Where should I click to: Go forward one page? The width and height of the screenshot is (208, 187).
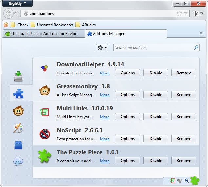click(17, 13)
